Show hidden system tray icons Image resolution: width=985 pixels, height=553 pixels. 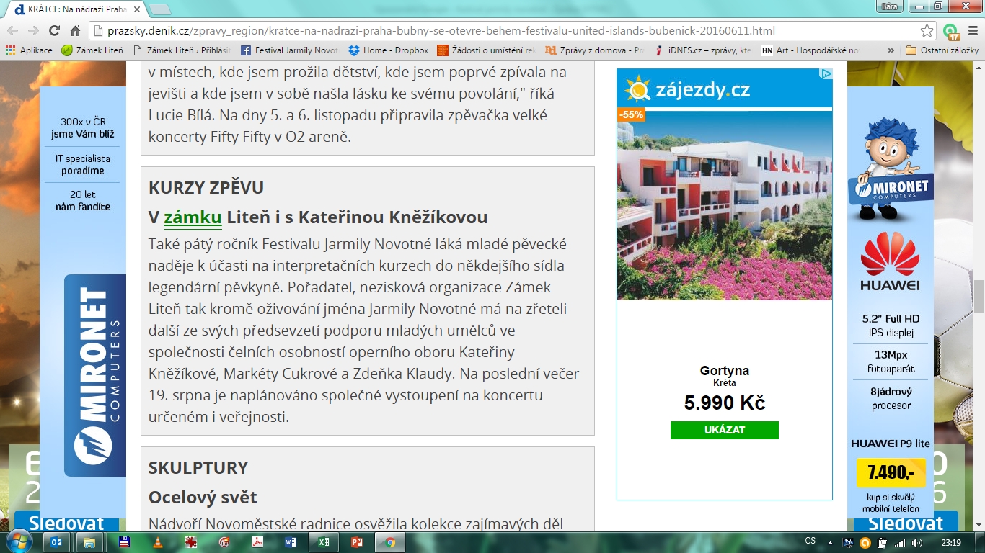pyautogui.click(x=829, y=542)
